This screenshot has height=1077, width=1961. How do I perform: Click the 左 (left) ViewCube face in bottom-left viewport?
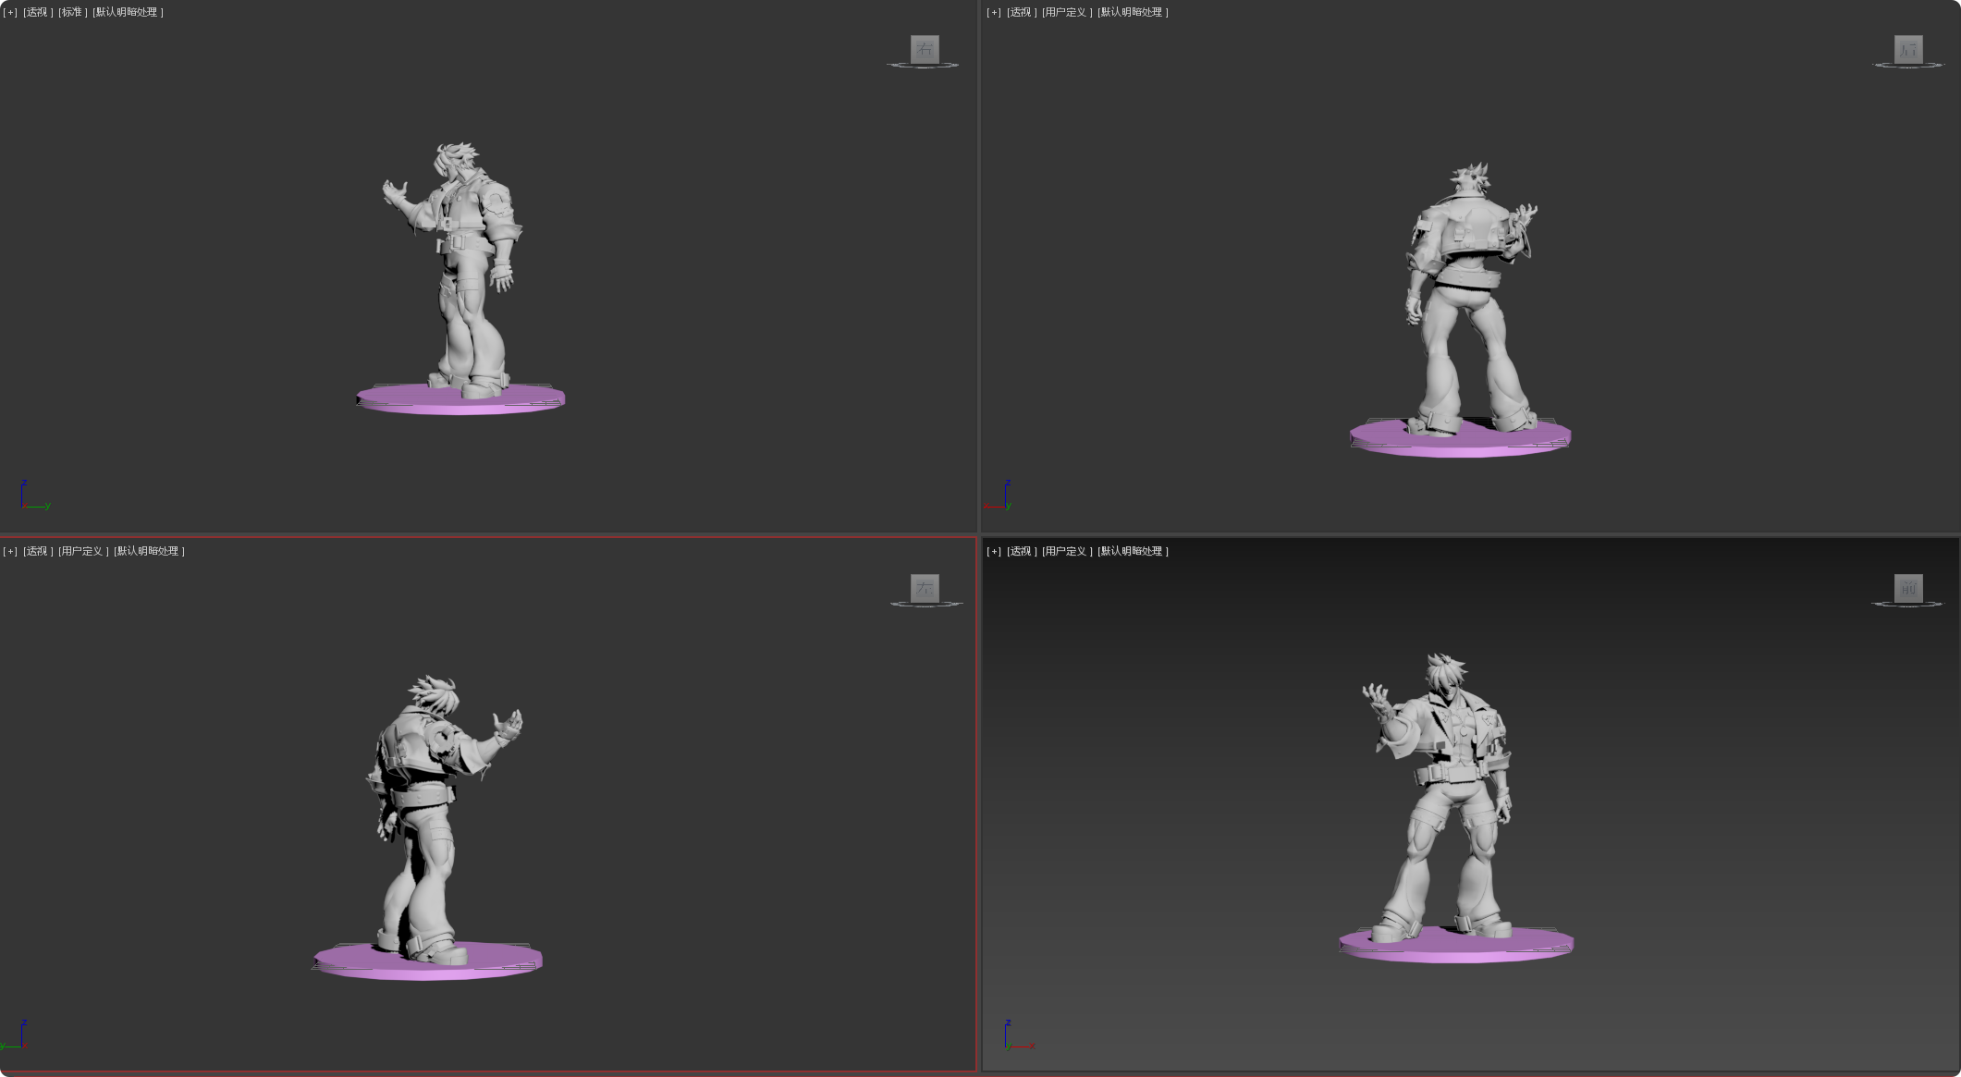tap(925, 588)
